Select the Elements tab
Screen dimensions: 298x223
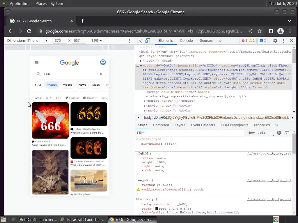[166, 41]
